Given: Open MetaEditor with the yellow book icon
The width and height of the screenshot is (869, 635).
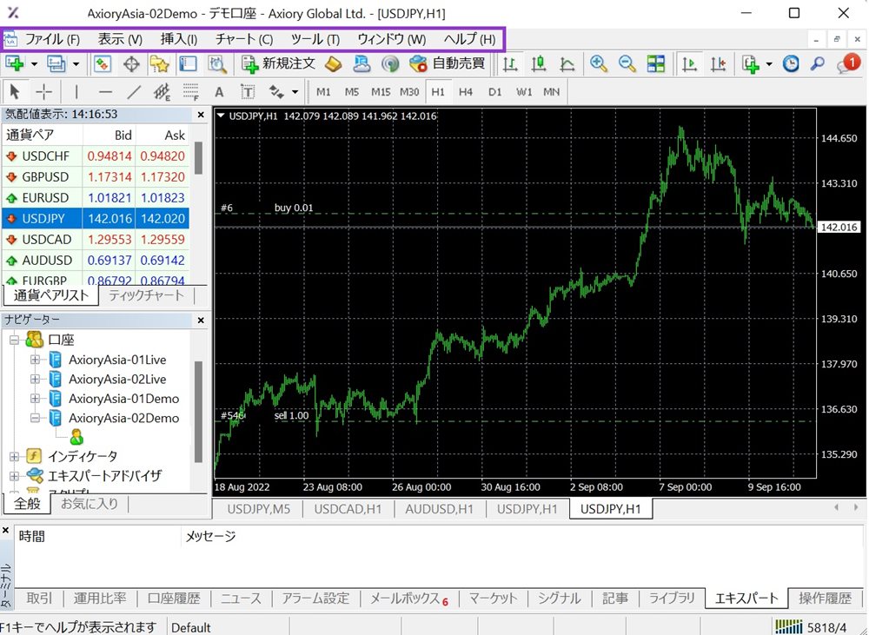Looking at the screenshot, I should pyautogui.click(x=333, y=63).
